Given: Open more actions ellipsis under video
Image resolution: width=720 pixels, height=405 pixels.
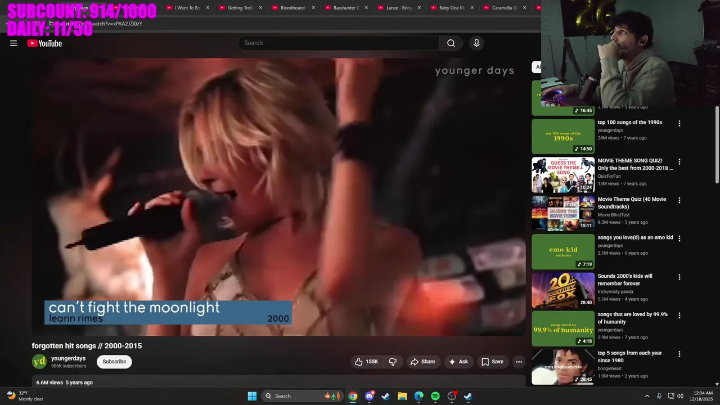Looking at the screenshot, I should coord(519,362).
